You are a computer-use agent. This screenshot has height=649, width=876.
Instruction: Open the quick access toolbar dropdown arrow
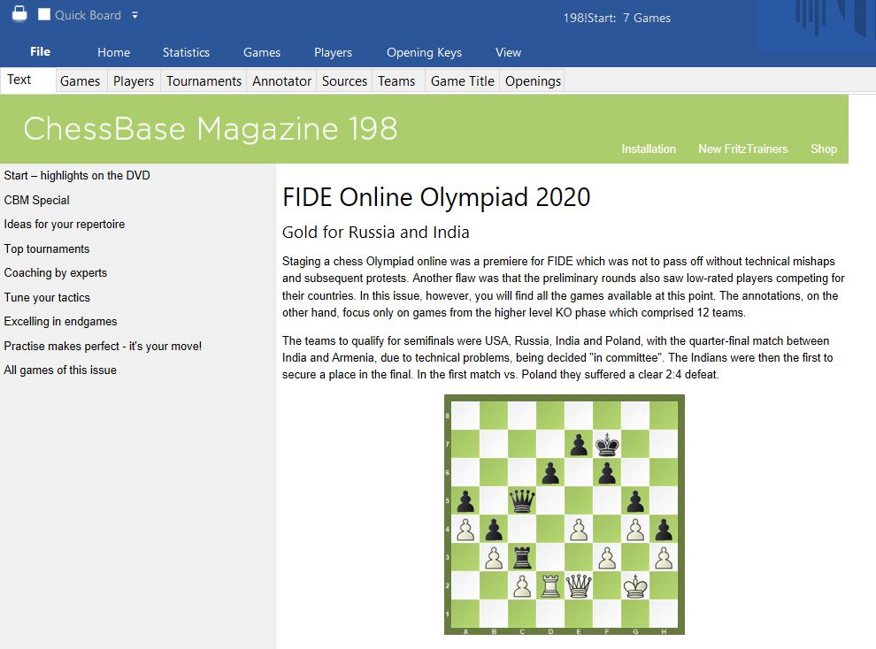(x=134, y=15)
